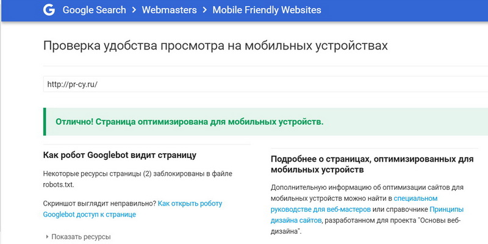Go to Webmasters breadcrumb
Image resolution: width=488 pixels, height=244 pixels.
click(x=170, y=10)
